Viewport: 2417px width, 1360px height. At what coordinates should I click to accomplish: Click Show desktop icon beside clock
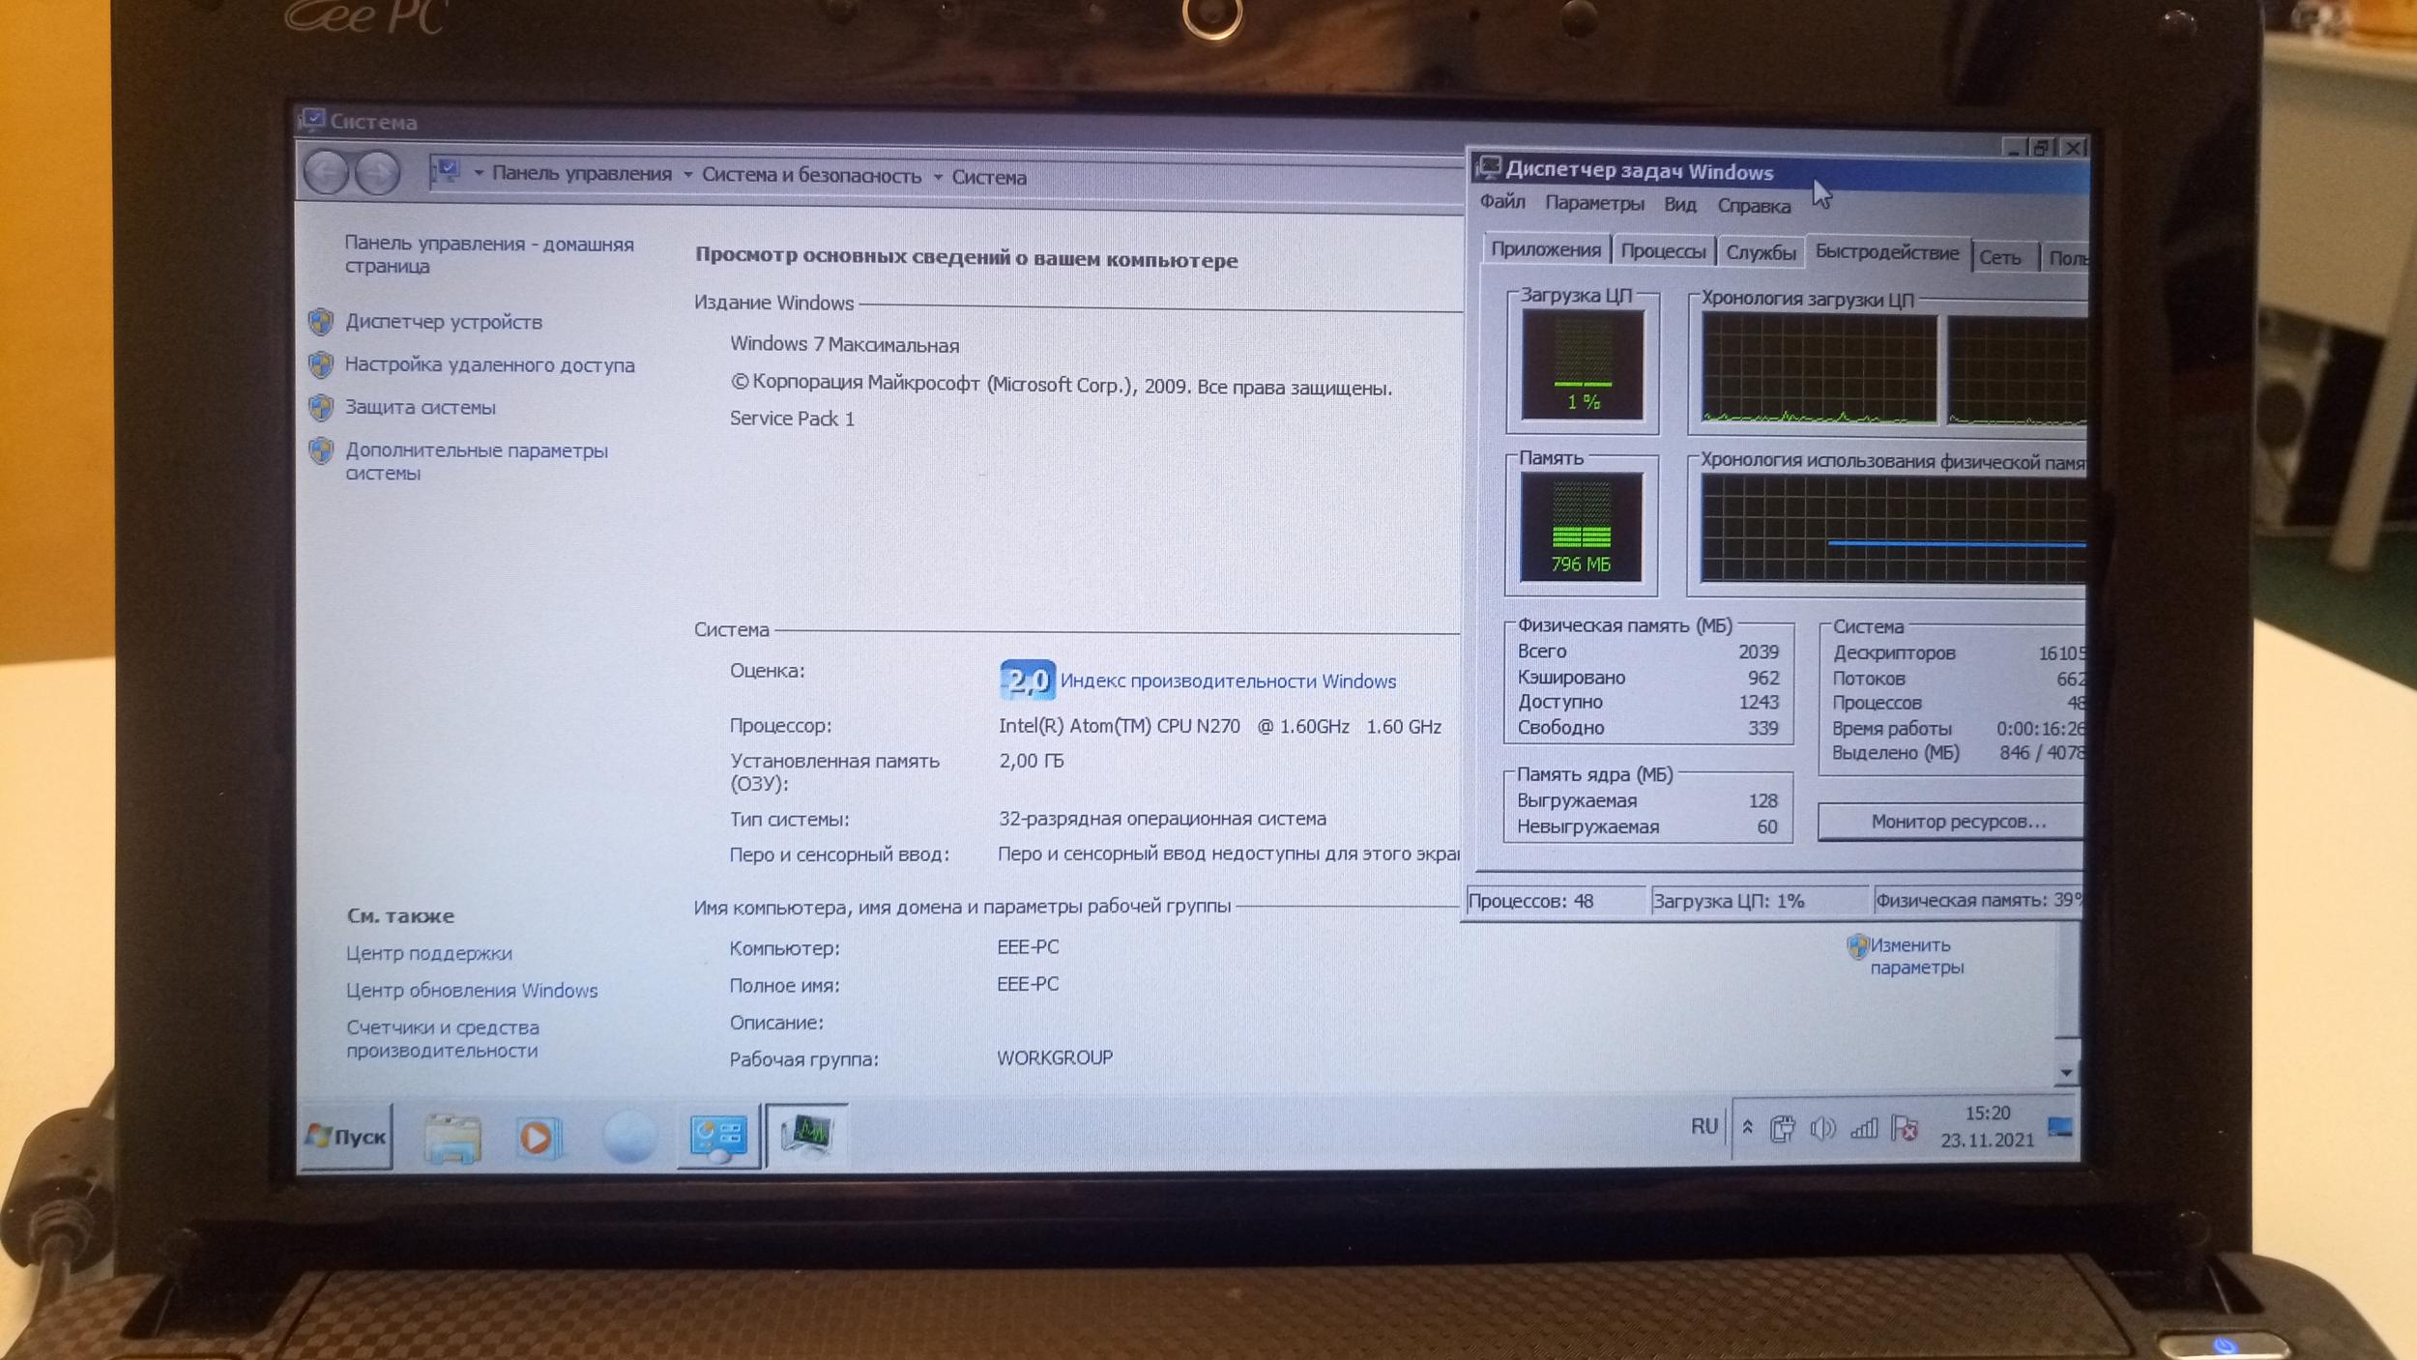(x=2059, y=1127)
